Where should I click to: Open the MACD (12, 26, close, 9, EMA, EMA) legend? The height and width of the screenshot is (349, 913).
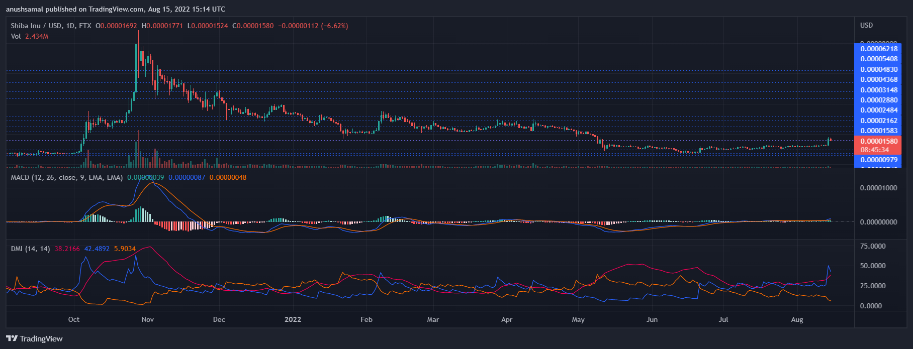pos(67,177)
